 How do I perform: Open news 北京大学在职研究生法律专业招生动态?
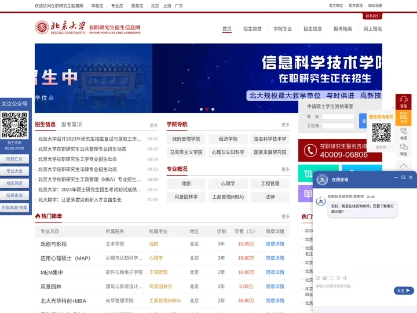[x=78, y=169]
